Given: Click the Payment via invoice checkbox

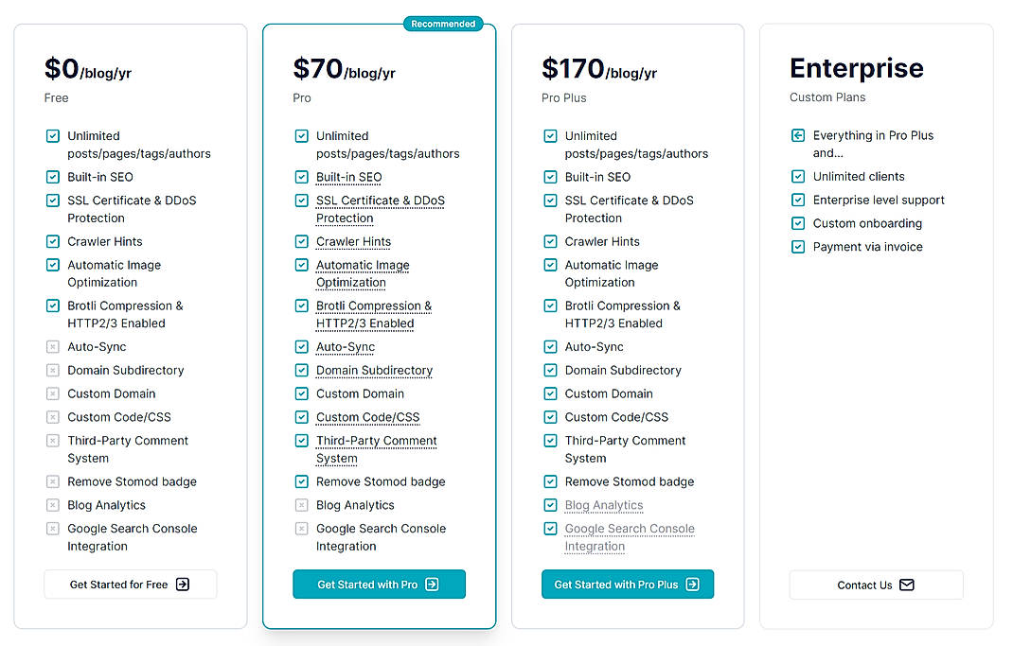Looking at the screenshot, I should pyautogui.click(x=797, y=247).
